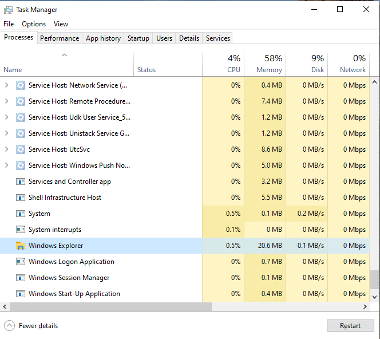
Task: Click the Services and Controller app icon
Action: [x=21, y=182]
